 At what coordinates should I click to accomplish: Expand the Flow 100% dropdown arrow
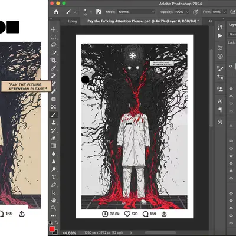tap(225, 12)
